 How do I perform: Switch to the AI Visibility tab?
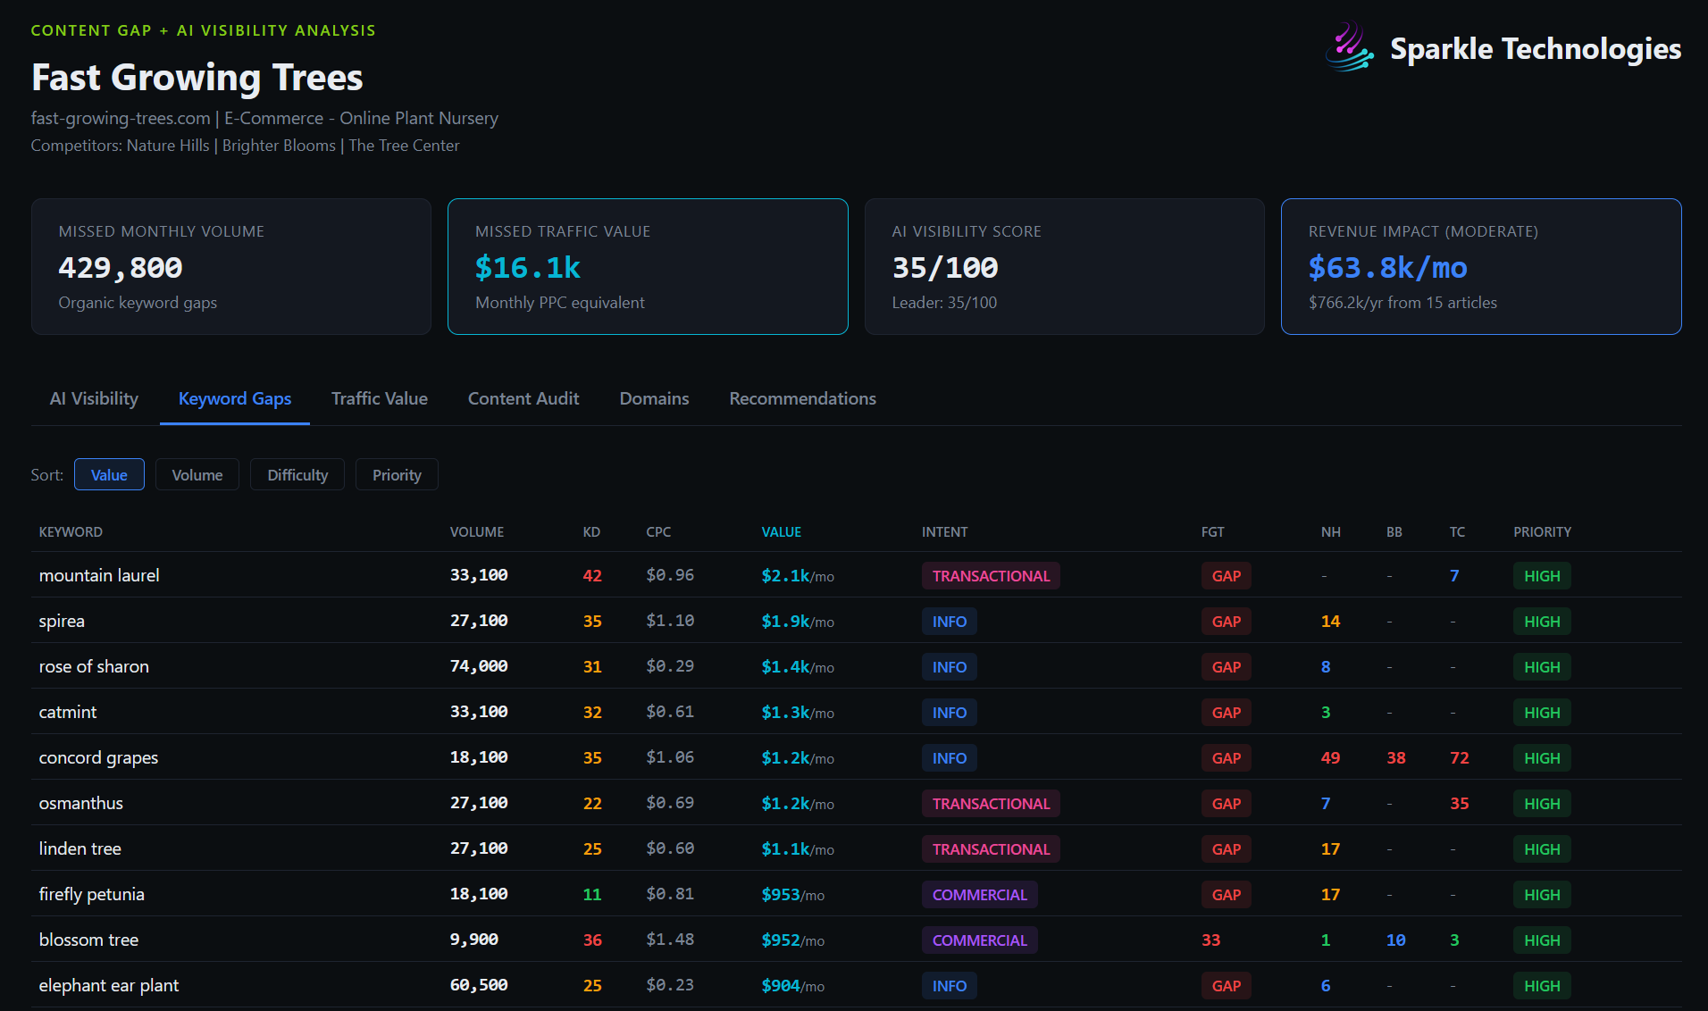click(94, 398)
